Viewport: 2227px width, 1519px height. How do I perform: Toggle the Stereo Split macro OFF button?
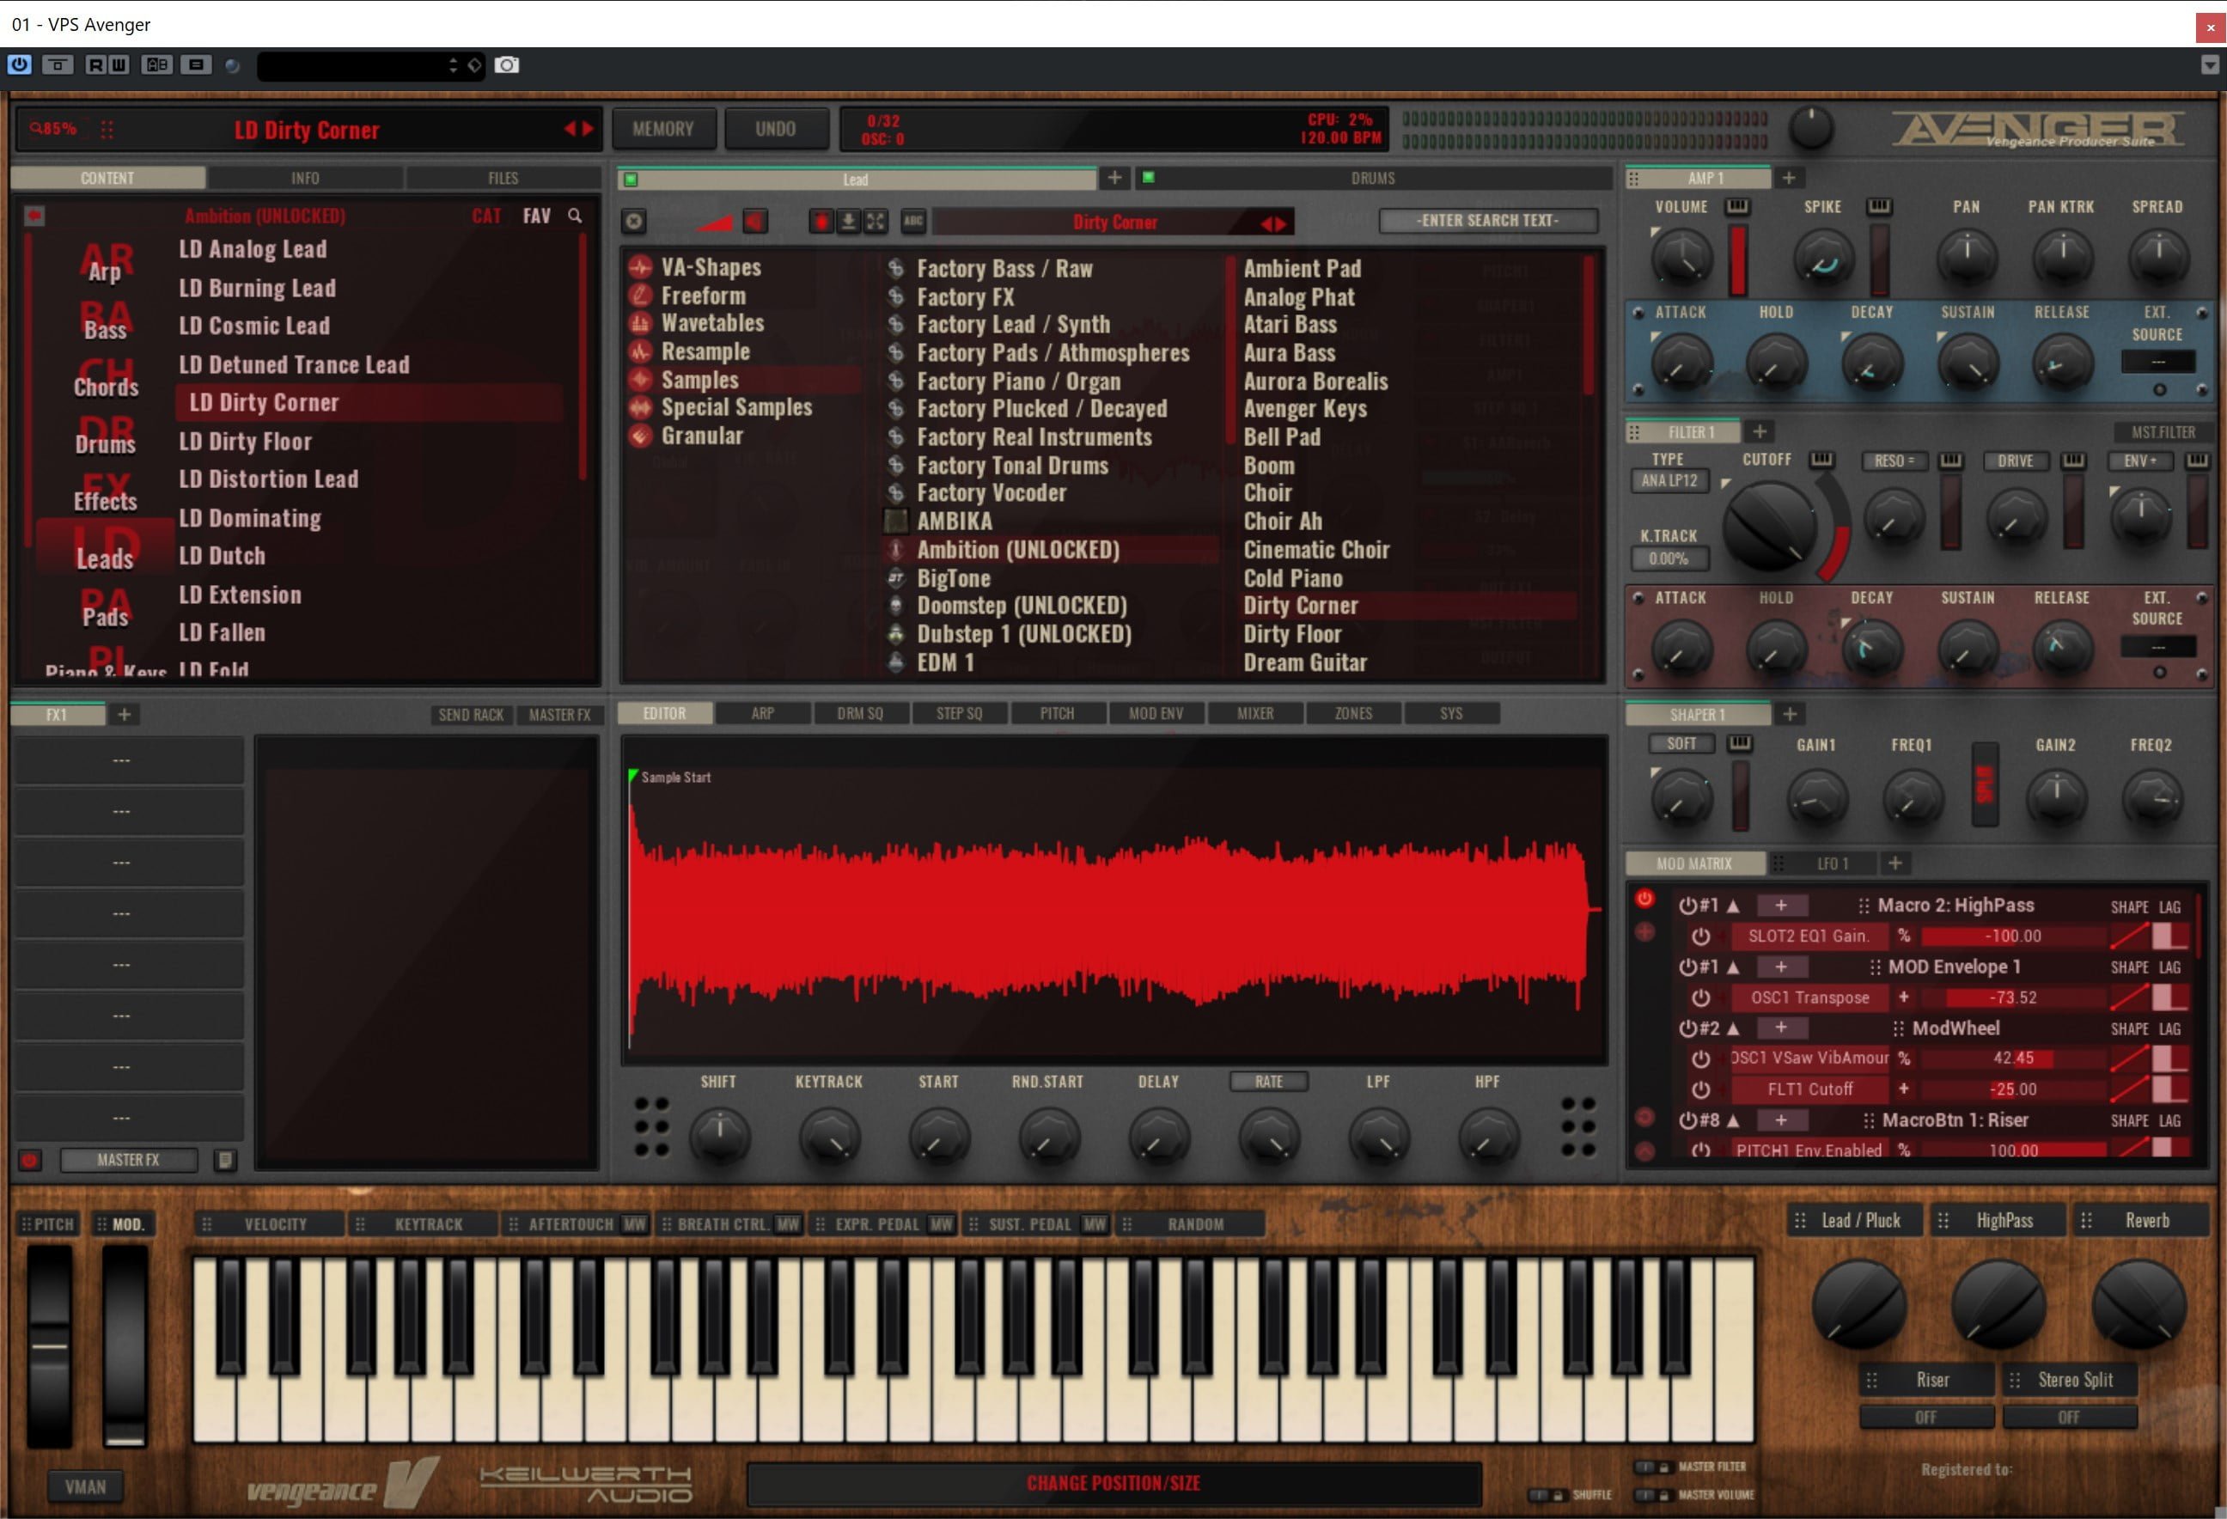point(2069,1417)
